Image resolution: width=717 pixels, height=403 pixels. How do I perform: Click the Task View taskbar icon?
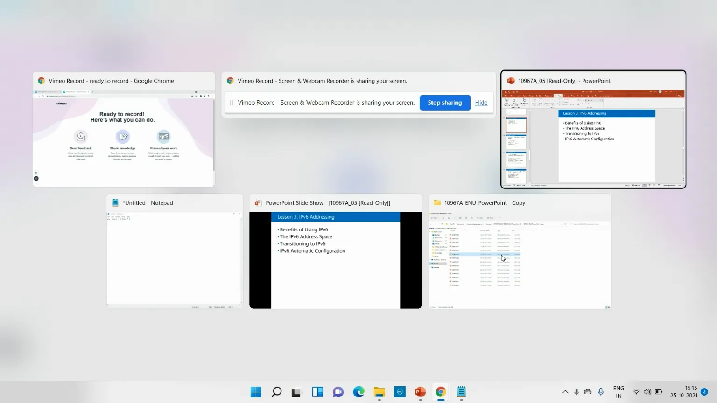click(296, 392)
